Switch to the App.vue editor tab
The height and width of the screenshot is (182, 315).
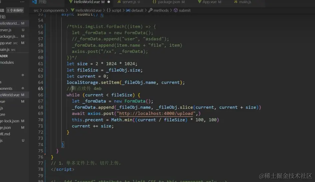[209, 2]
